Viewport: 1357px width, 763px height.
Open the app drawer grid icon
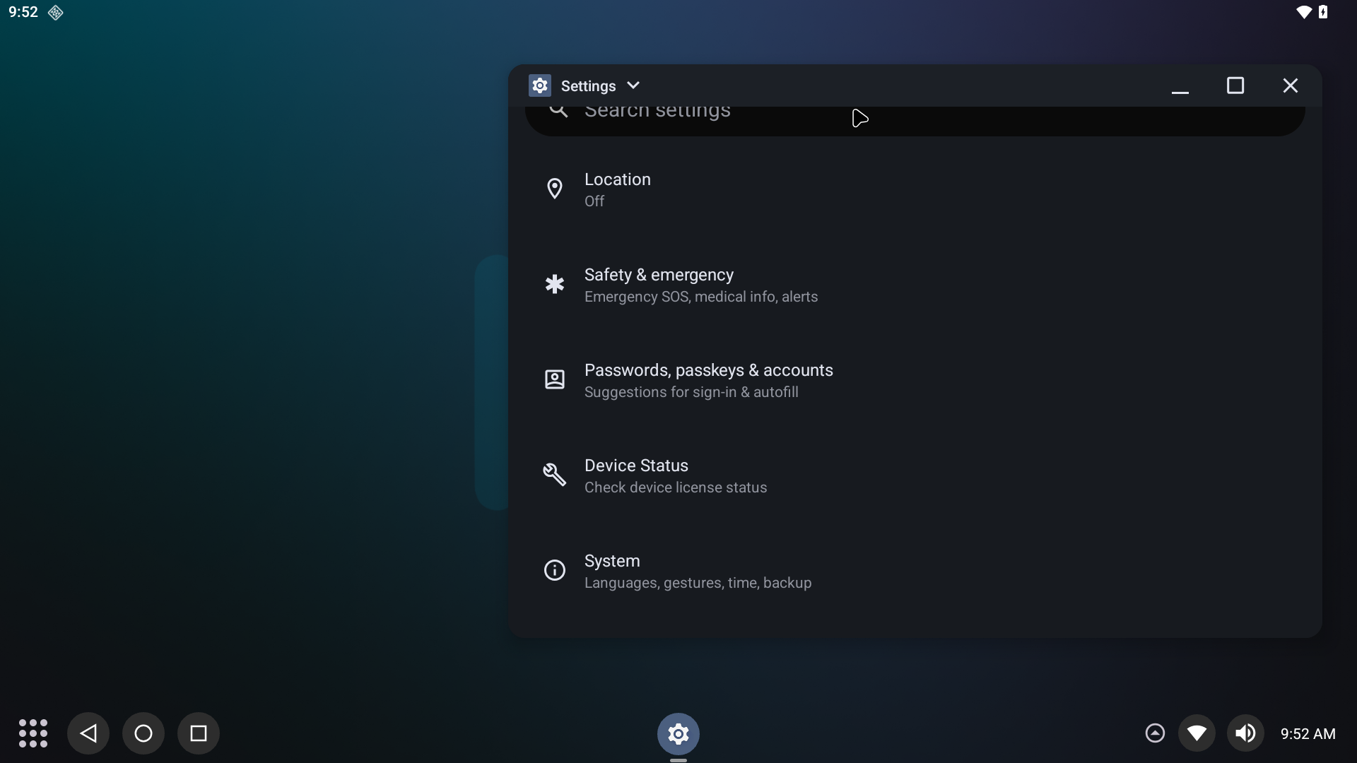point(33,733)
